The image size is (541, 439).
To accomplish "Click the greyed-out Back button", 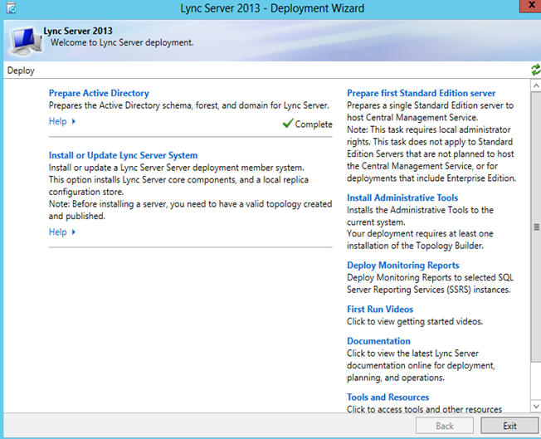I will (x=445, y=426).
